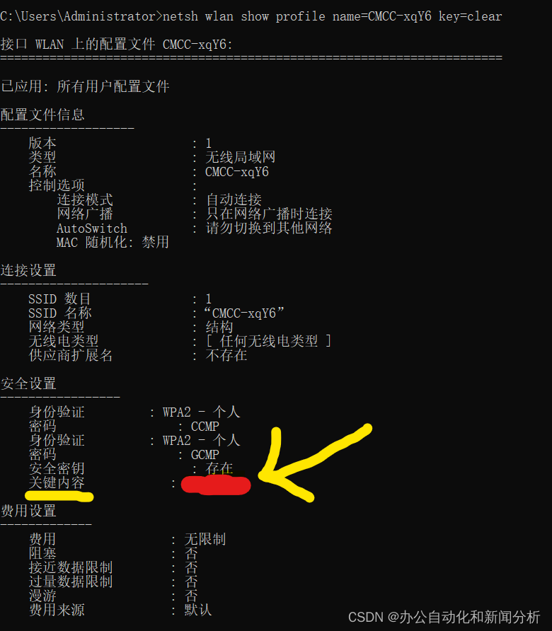Click the CCMP cipher value
Viewport: 552px width, 631px height.
[205, 426]
